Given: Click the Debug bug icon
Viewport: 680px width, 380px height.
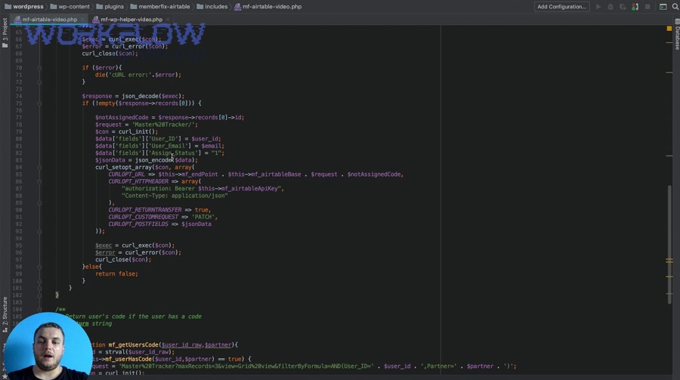Looking at the screenshot, I should click(x=610, y=7).
